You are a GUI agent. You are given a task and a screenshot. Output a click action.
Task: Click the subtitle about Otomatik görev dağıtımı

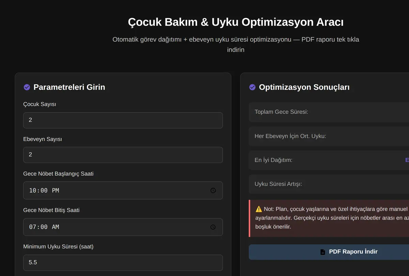tap(236, 45)
